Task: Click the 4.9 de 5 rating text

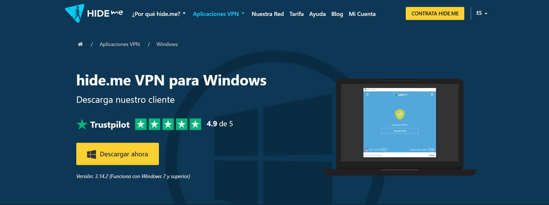Action: tap(220, 124)
